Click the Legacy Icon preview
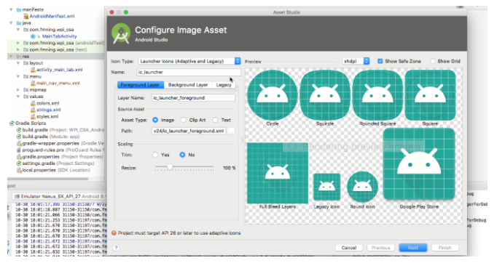This screenshot has height=263, width=497. pyautogui.click(x=326, y=187)
